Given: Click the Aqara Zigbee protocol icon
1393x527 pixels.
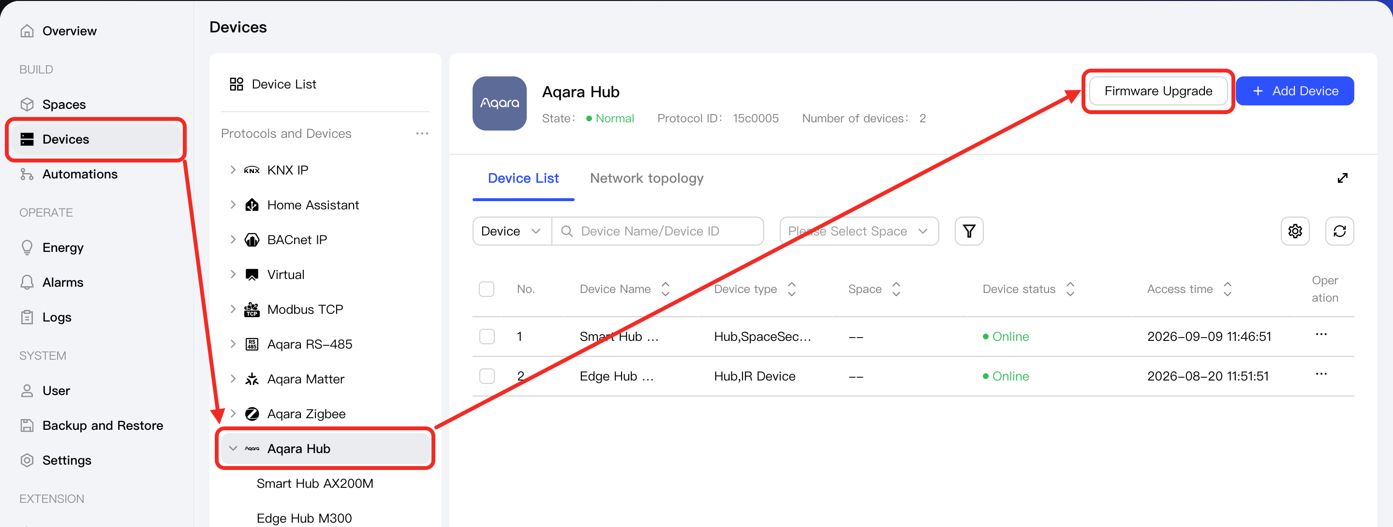Looking at the screenshot, I should [252, 414].
